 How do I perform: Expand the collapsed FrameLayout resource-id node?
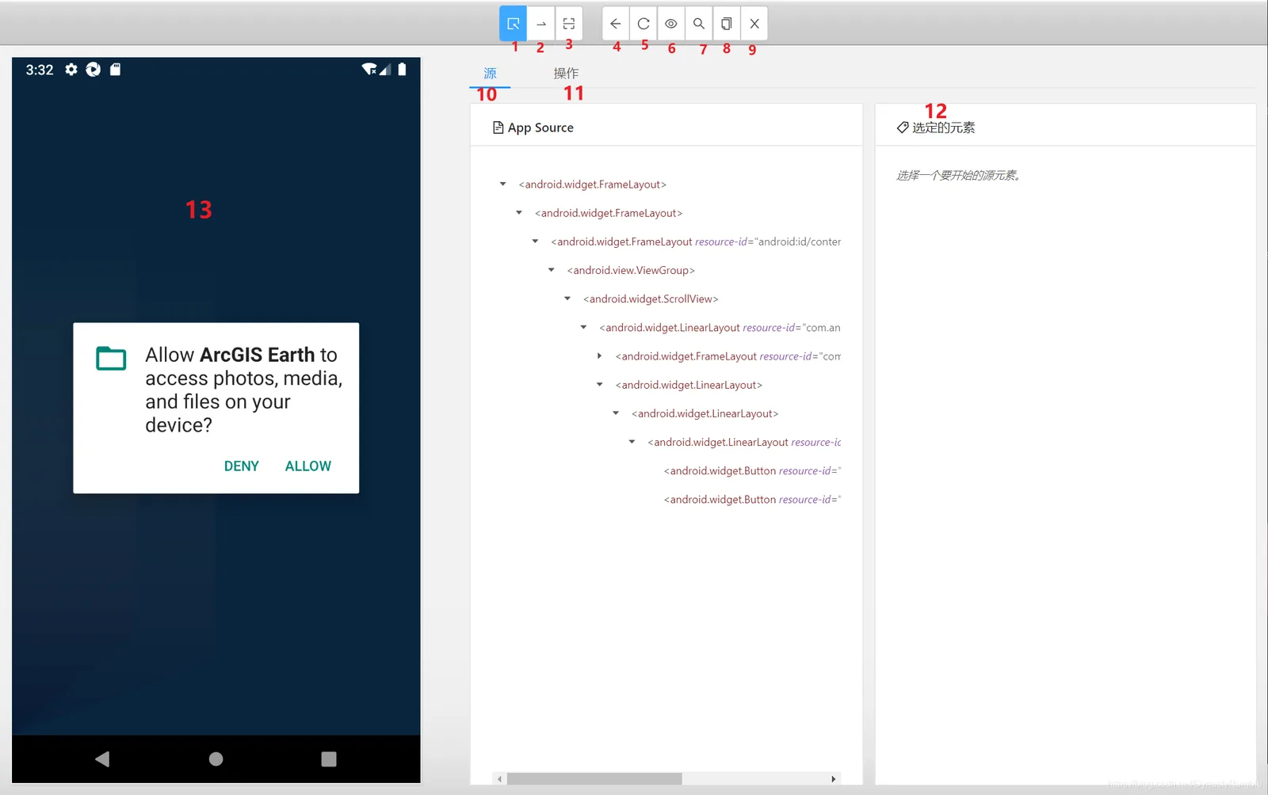[x=599, y=356]
